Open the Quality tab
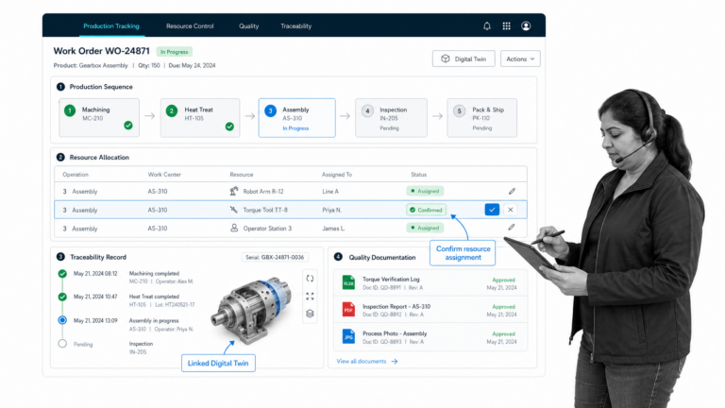This screenshot has height=408, width=725. [x=249, y=26]
